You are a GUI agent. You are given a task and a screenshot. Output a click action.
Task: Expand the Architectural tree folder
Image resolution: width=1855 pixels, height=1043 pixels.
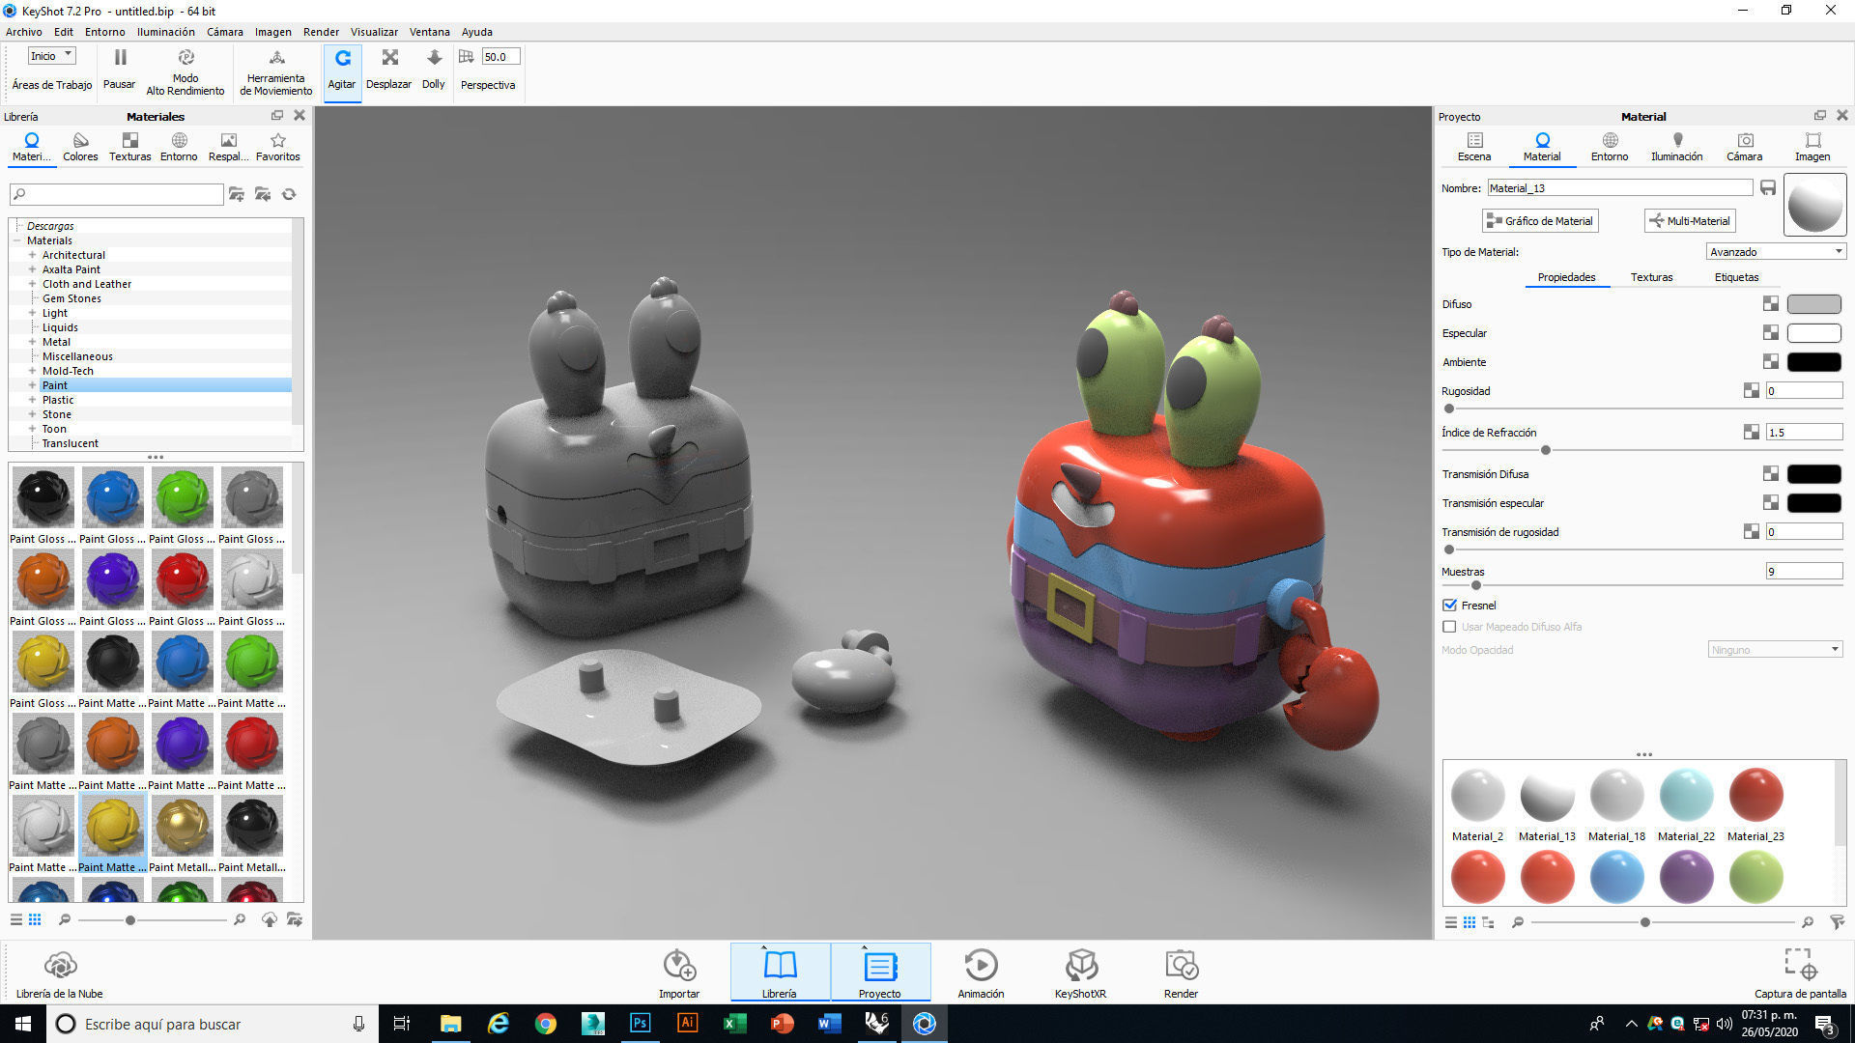pos(32,255)
